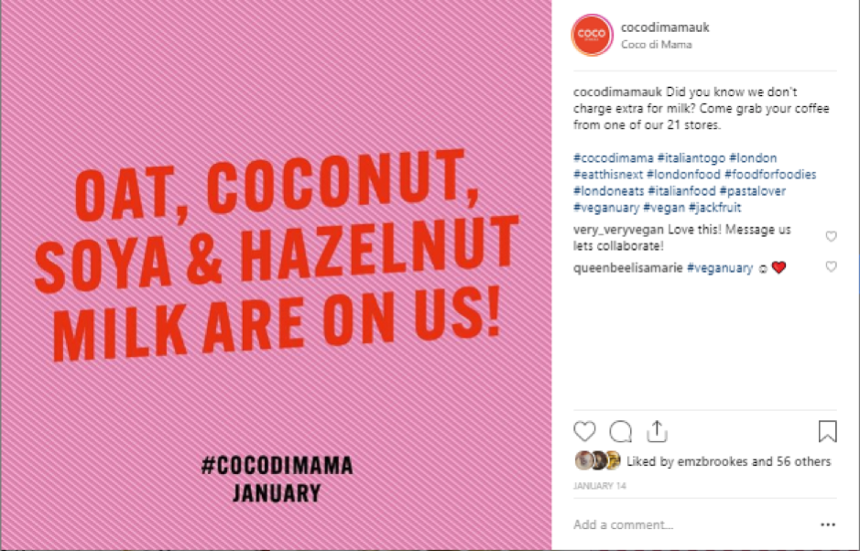This screenshot has width=860, height=551.
Task: Open comments with the speech bubble icon
Action: pyautogui.click(x=620, y=431)
